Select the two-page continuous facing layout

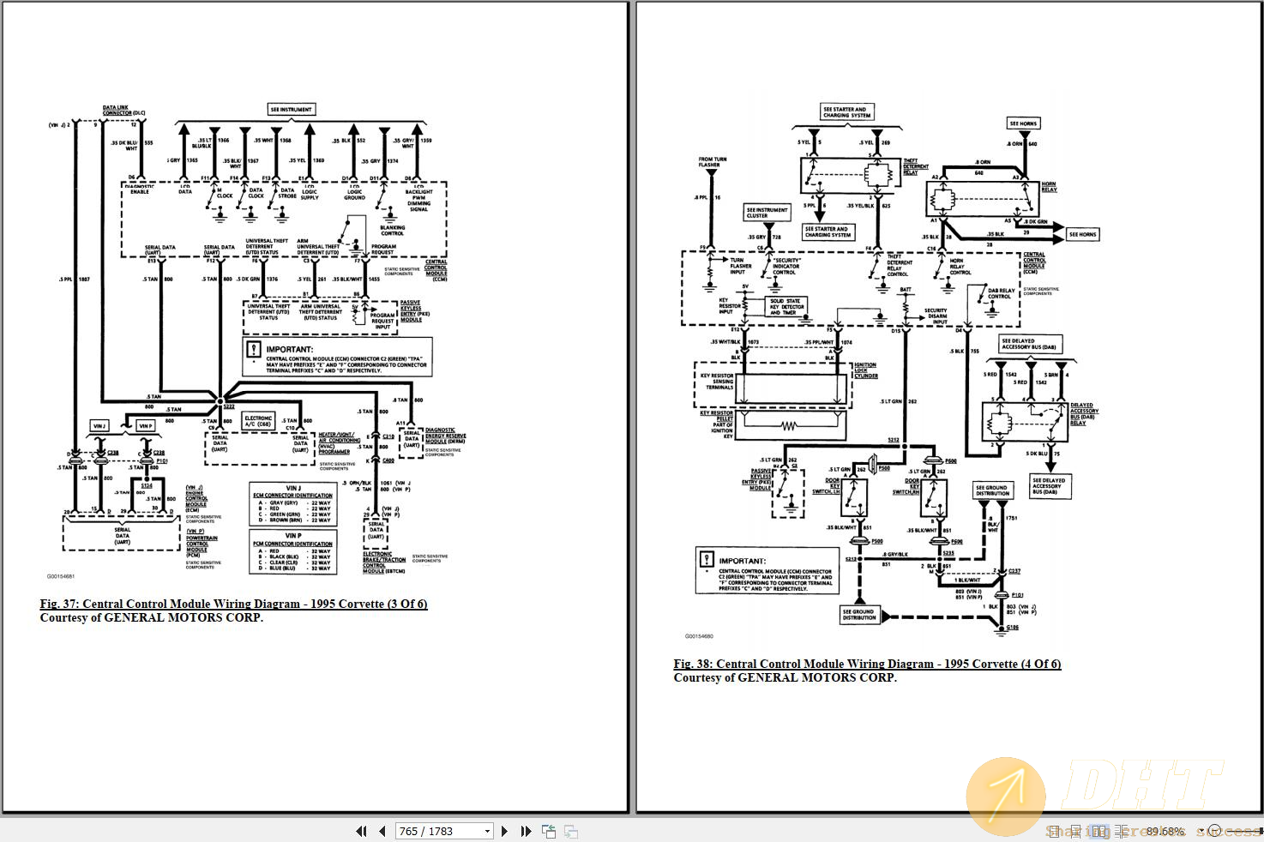pos(1123,831)
